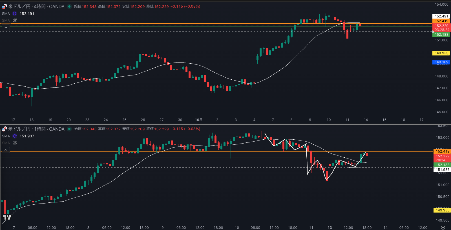Click the orange 152.419 price label on lower chart

click(x=442, y=151)
